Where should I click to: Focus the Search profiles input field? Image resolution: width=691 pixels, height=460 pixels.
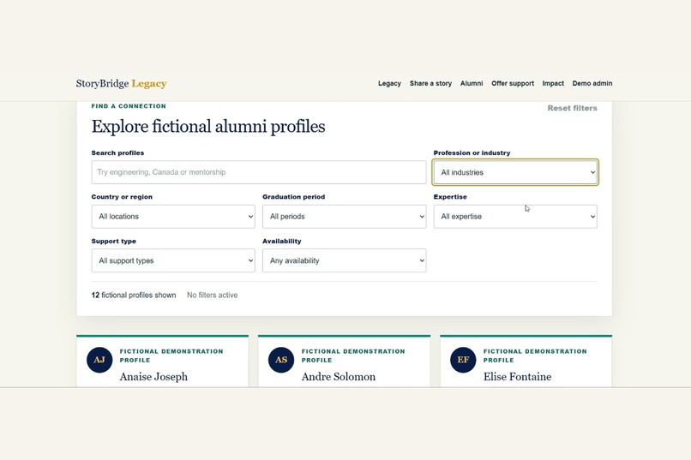point(259,172)
